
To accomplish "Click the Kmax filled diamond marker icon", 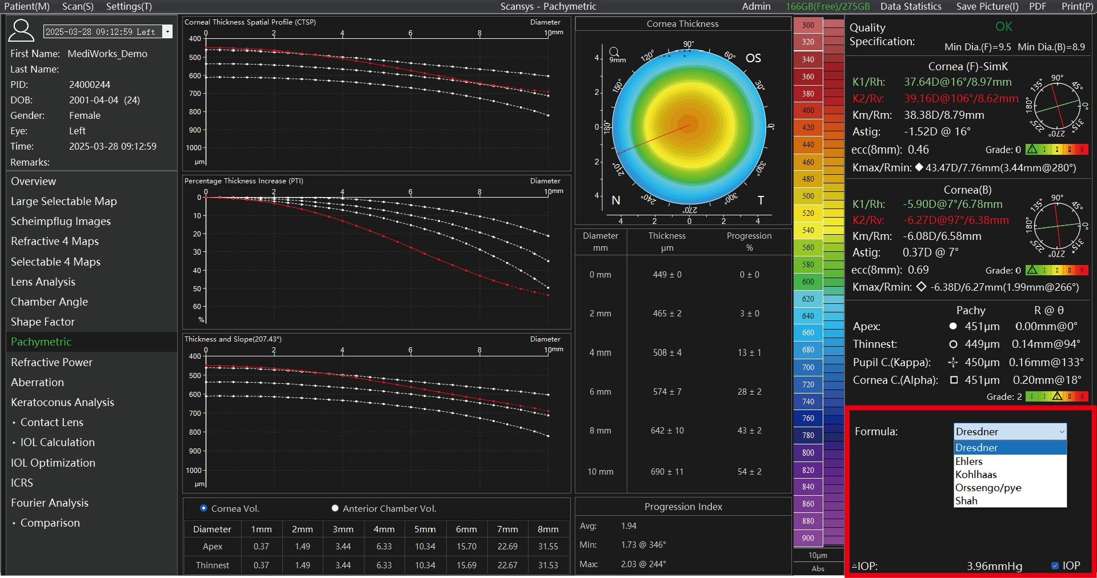I will click(919, 167).
